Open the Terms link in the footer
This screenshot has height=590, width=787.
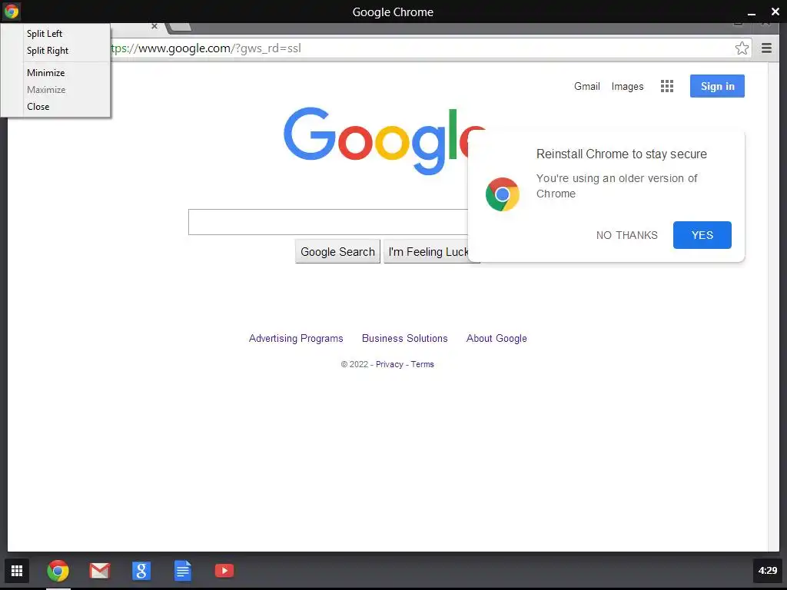[422, 364]
